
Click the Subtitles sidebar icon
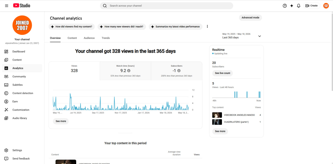tap(6, 85)
